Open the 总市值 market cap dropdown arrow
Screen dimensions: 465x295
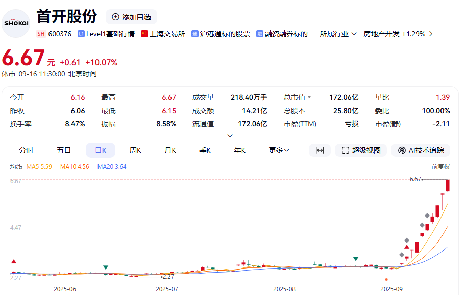(x=309, y=97)
